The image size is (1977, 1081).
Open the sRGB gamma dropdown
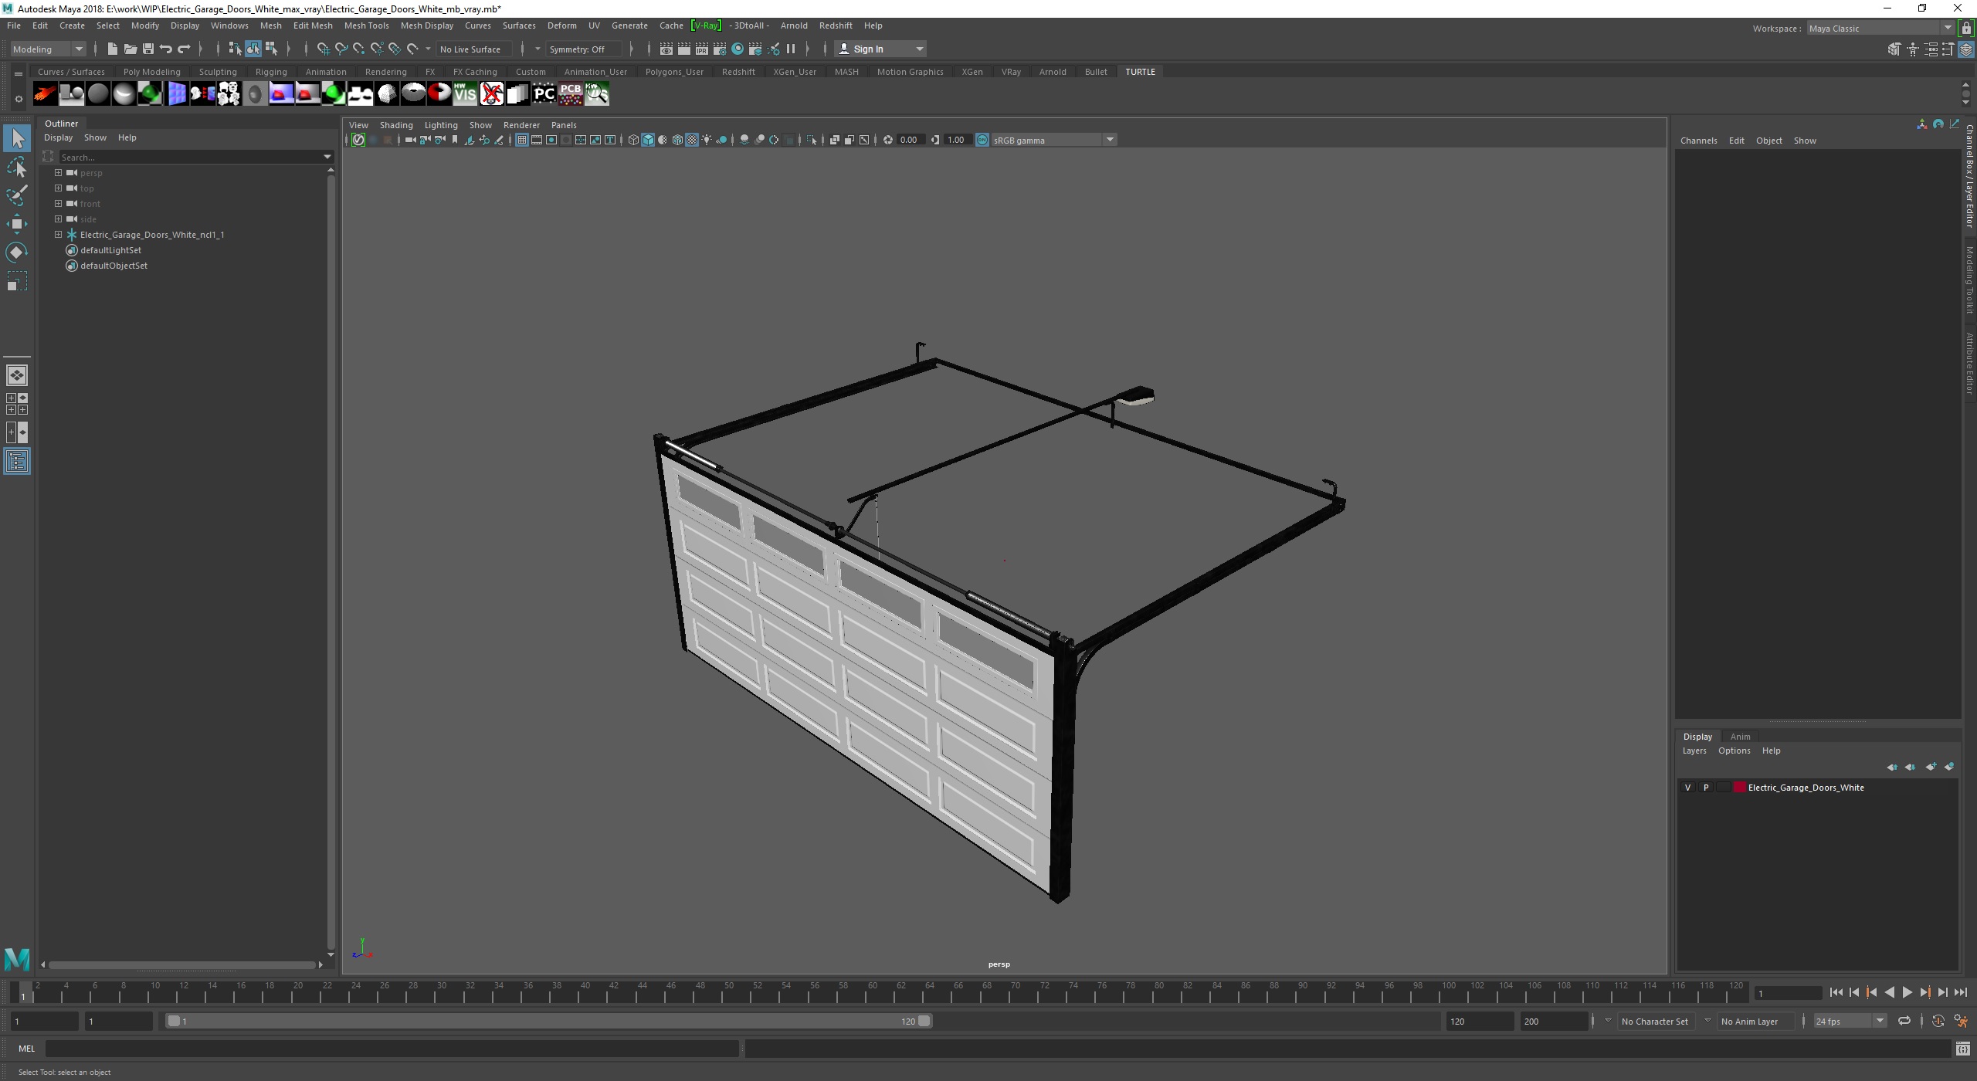1054,140
